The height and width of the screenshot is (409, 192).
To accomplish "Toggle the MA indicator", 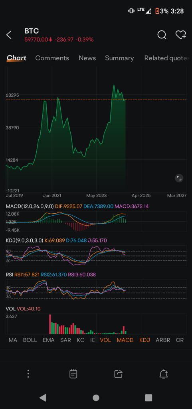I will [x=13, y=340].
